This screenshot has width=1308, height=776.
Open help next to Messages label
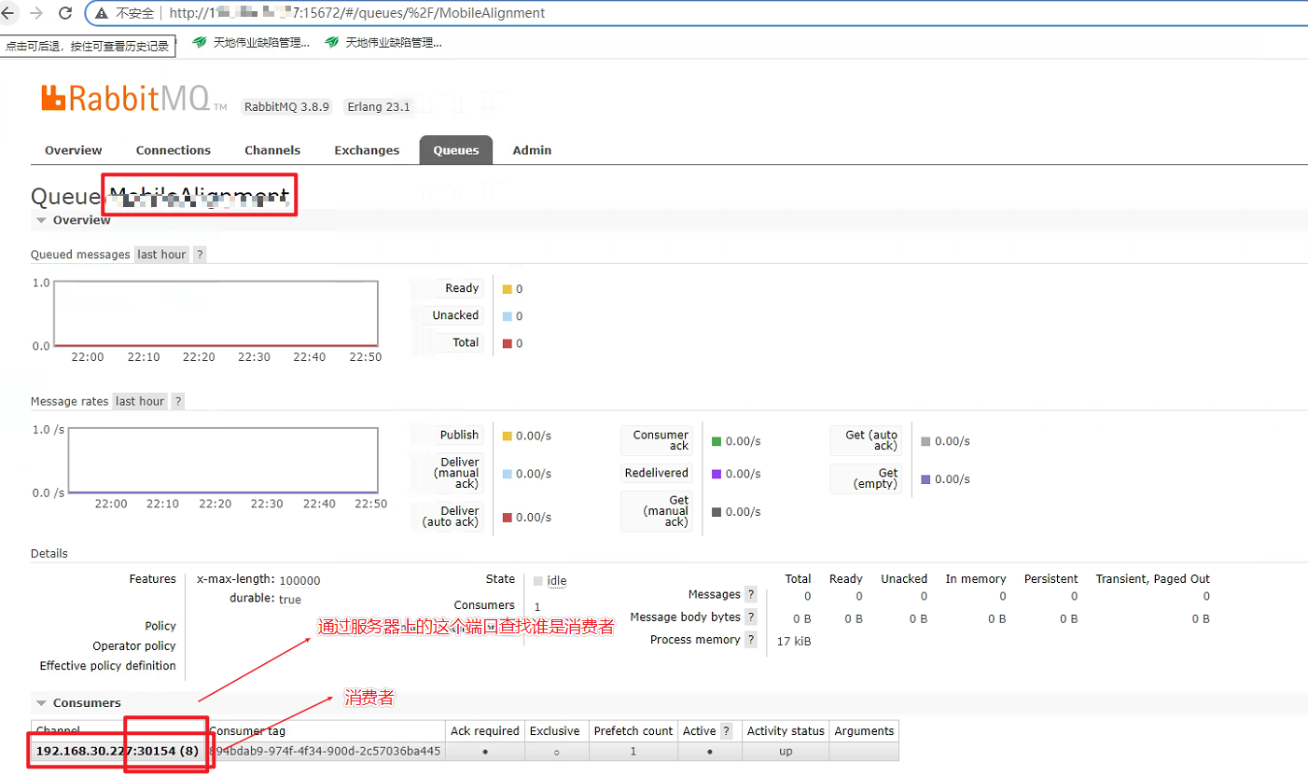[x=751, y=594]
